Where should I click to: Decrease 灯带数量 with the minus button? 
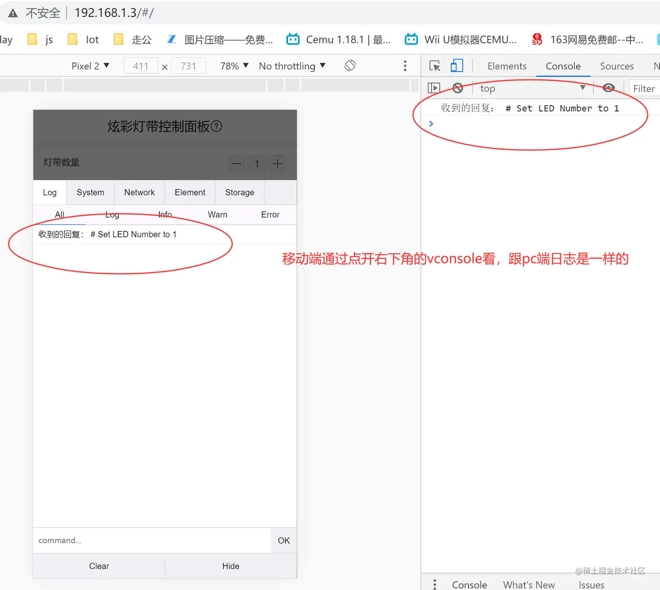237,164
